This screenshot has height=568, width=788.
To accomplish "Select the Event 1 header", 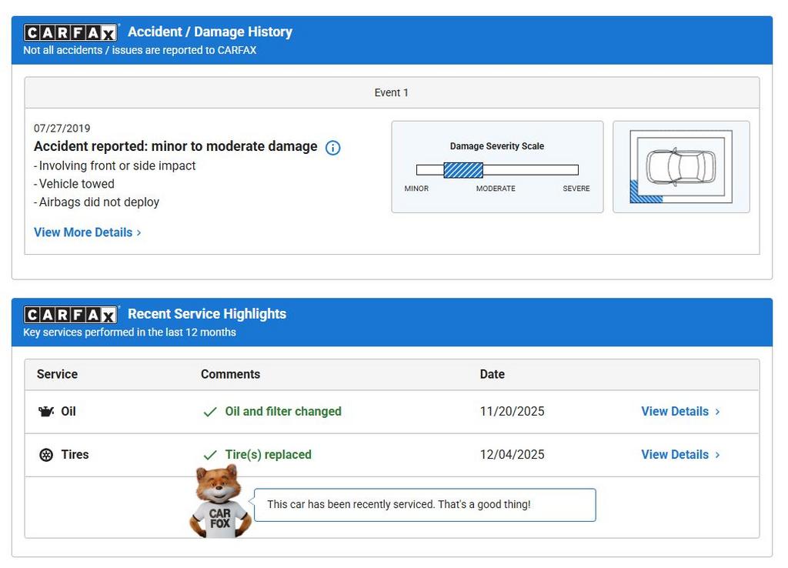I will point(392,93).
